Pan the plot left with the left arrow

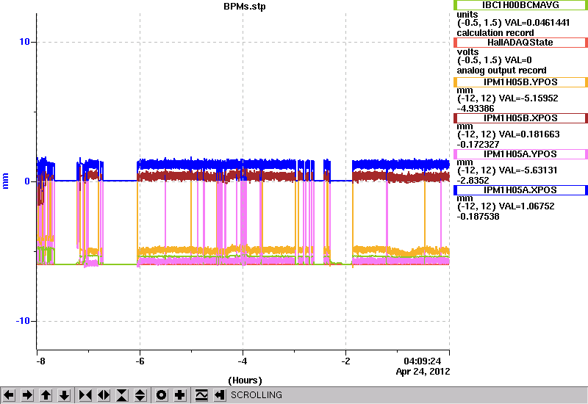coord(9,395)
